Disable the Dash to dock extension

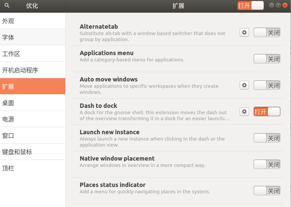tap(267, 112)
